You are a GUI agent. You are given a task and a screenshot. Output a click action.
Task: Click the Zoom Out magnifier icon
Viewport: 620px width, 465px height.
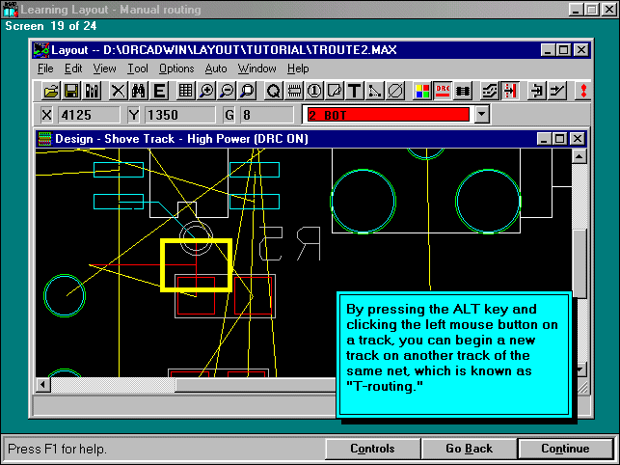[x=226, y=91]
